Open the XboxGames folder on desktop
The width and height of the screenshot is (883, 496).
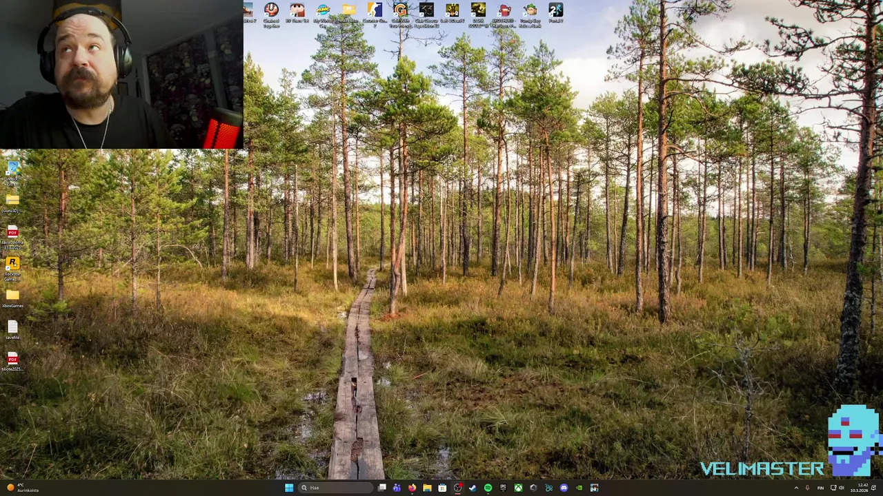point(12,298)
